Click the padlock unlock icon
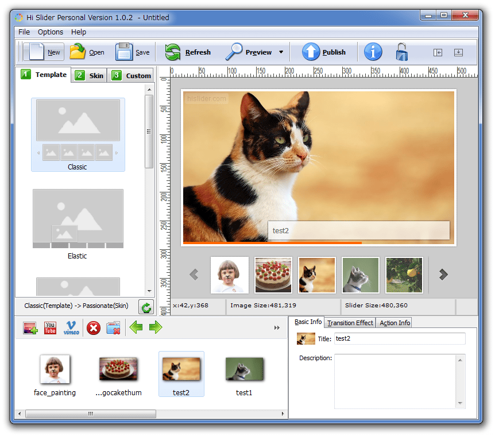This screenshot has width=495, height=436. [402, 52]
